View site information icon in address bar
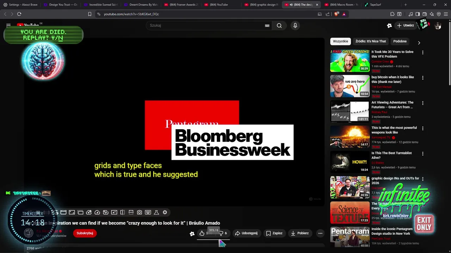451x253 pixels. coord(99,14)
